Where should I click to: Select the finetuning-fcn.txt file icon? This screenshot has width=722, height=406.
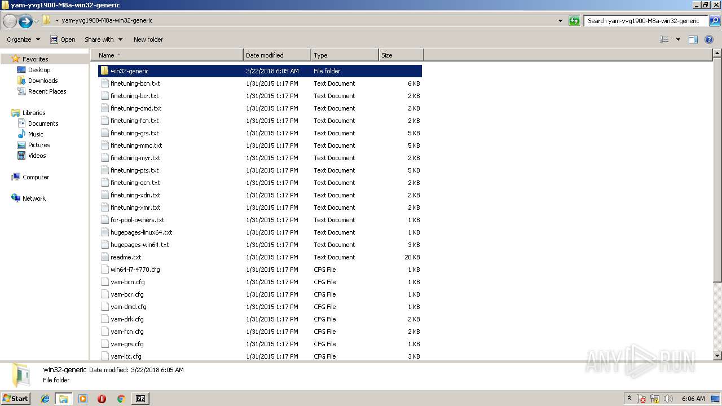104,121
